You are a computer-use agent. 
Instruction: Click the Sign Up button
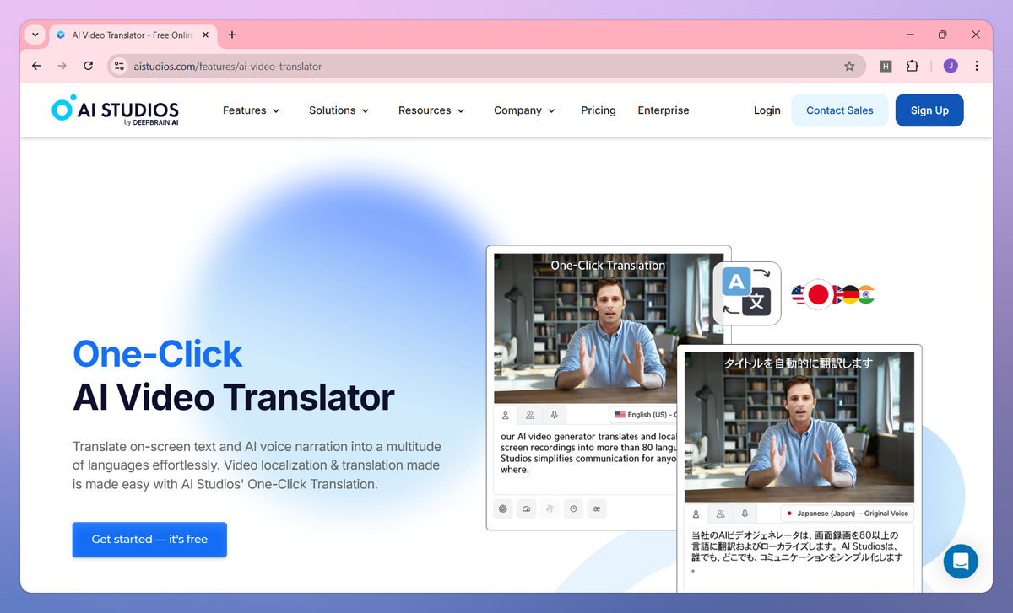pyautogui.click(x=929, y=110)
